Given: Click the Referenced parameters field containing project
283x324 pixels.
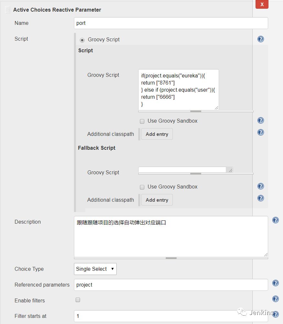Looking at the screenshot, I should click(171, 285).
